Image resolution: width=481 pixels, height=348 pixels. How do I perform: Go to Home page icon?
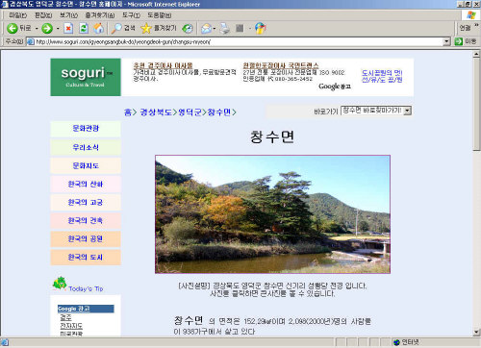[x=98, y=28]
